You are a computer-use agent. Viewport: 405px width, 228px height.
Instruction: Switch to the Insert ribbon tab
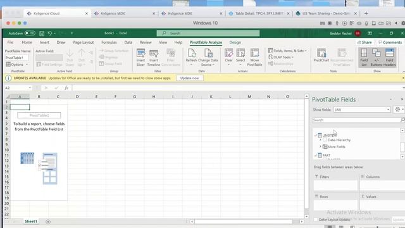(x=44, y=42)
